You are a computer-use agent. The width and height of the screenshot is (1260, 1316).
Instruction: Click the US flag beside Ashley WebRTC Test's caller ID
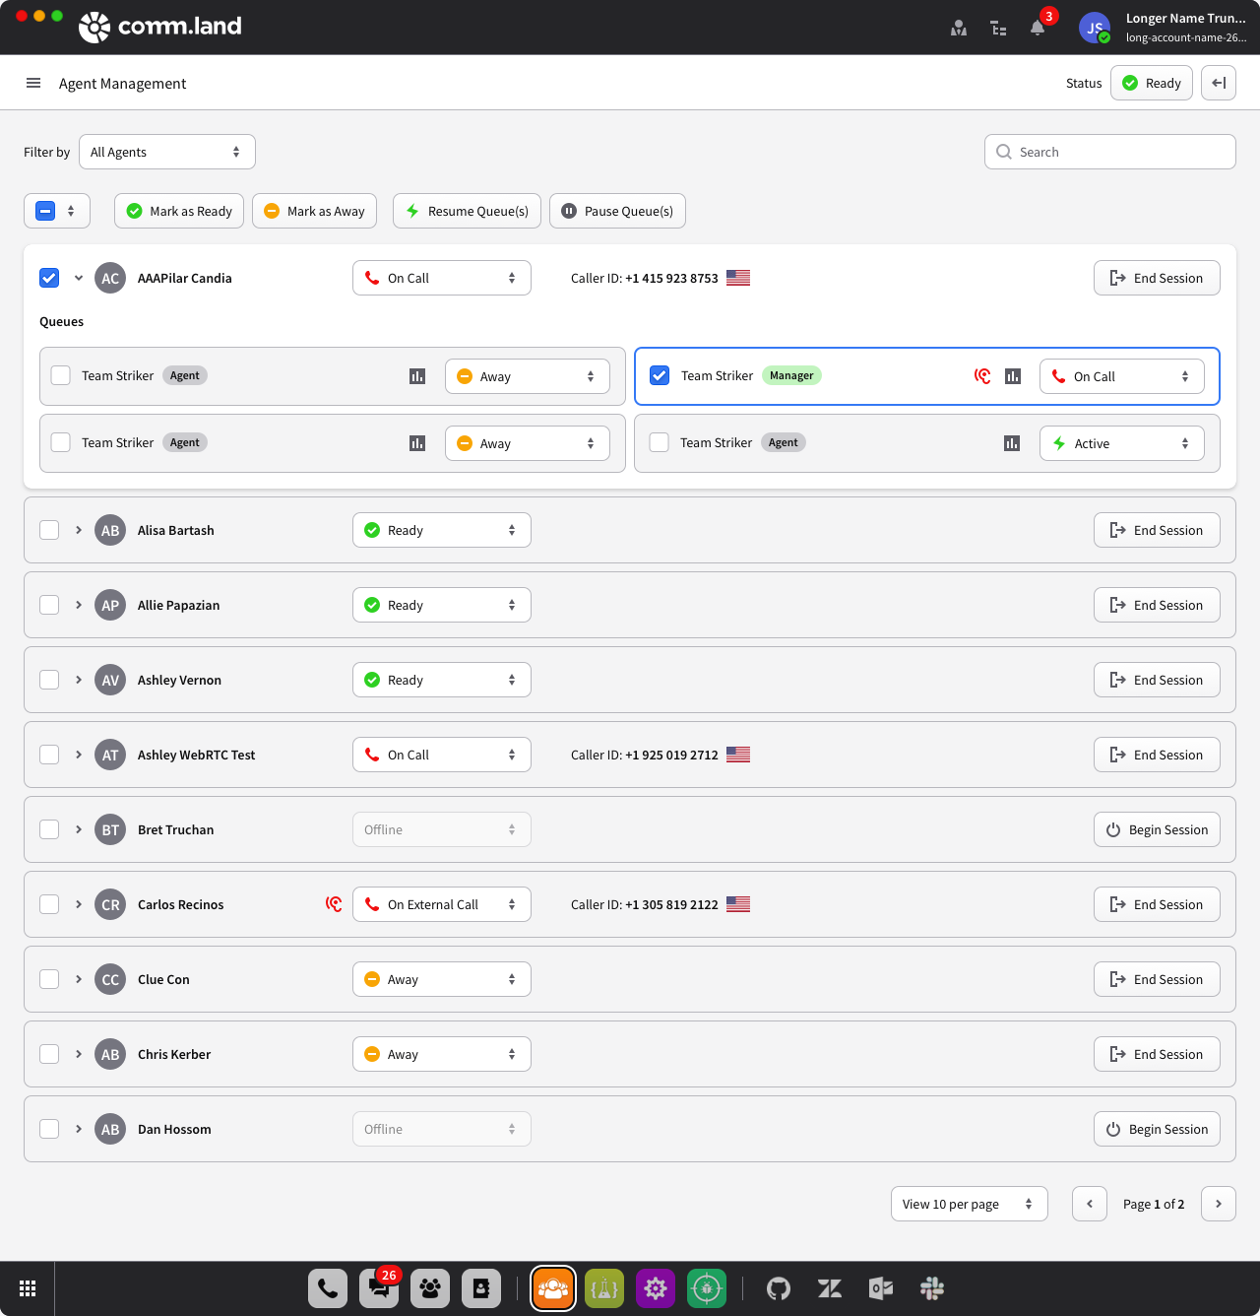coord(738,755)
